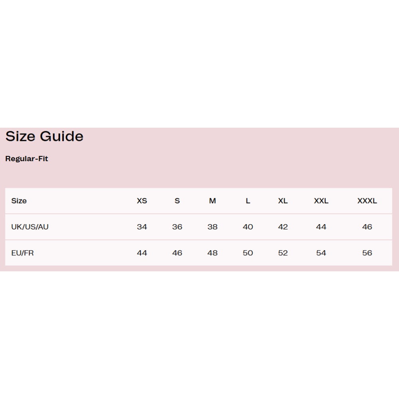399x399 pixels.
Task: Select the UK size 40 cell
Action: pos(248,227)
